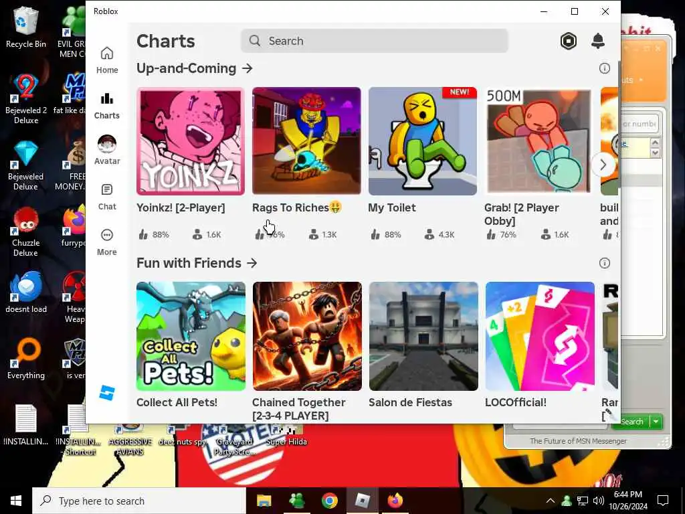Viewport: 685px width, 514px height.
Task: Select the Graveyard Party desktop shortcut
Action: pos(234,440)
